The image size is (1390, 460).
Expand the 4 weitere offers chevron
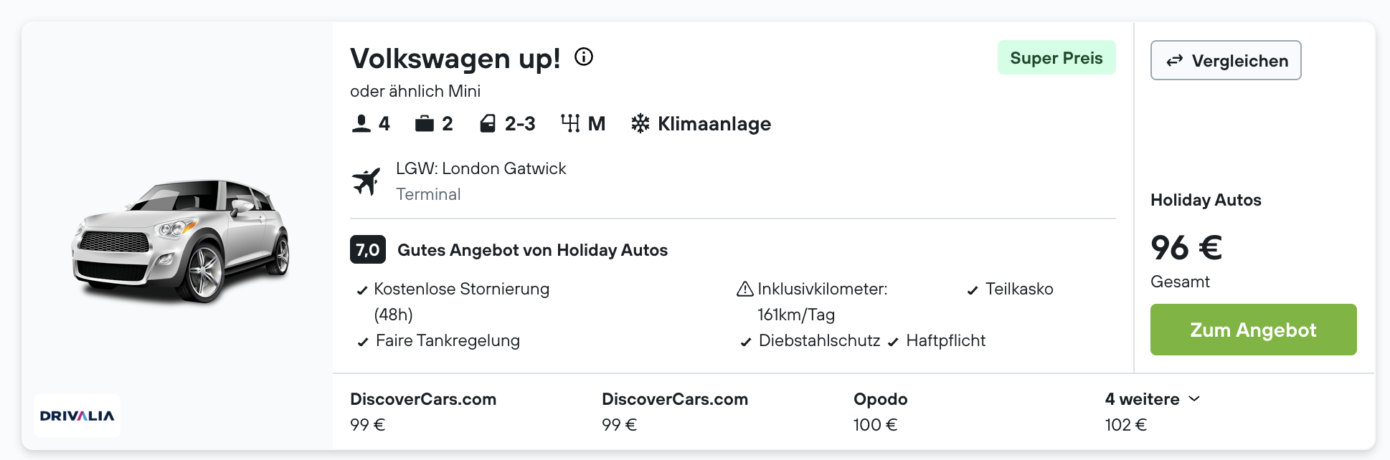(x=1194, y=398)
